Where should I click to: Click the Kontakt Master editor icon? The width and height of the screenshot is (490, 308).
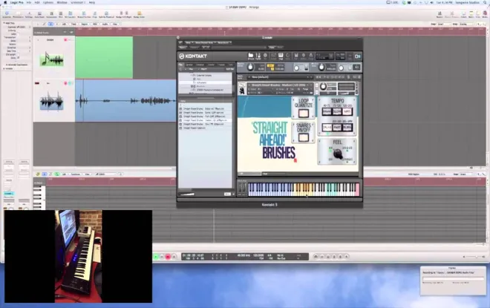pyautogui.click(x=258, y=56)
